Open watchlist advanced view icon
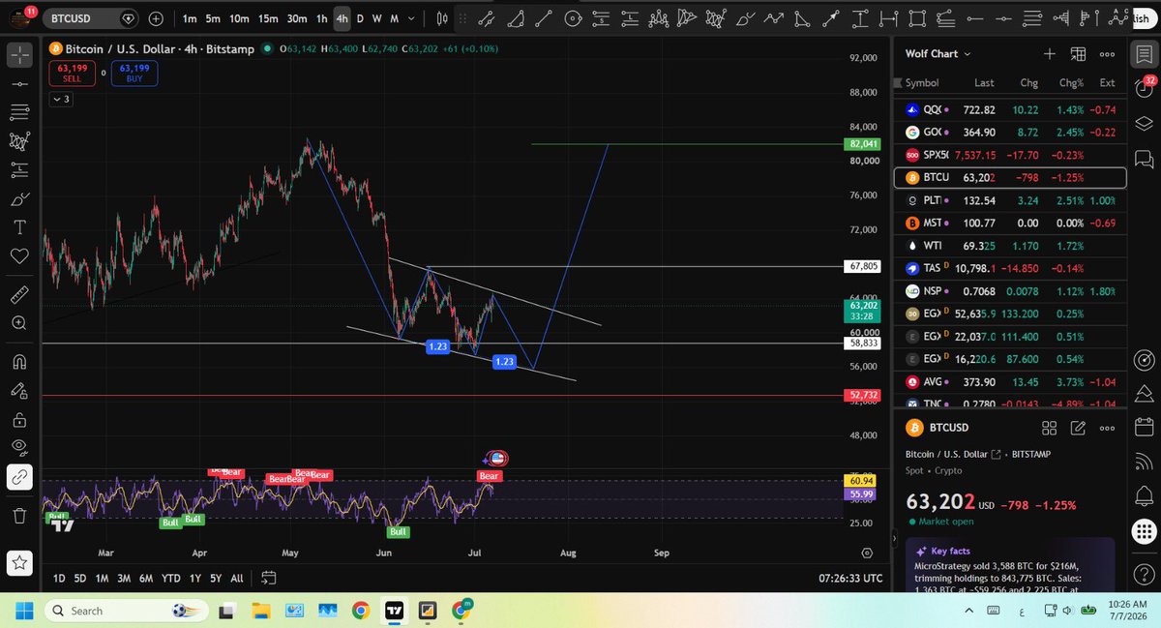This screenshot has height=628, width=1161. 1079,54
